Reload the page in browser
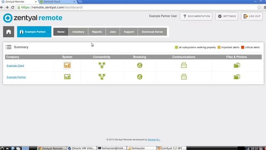The height and width of the screenshot is (150, 266). tap(12, 7)
